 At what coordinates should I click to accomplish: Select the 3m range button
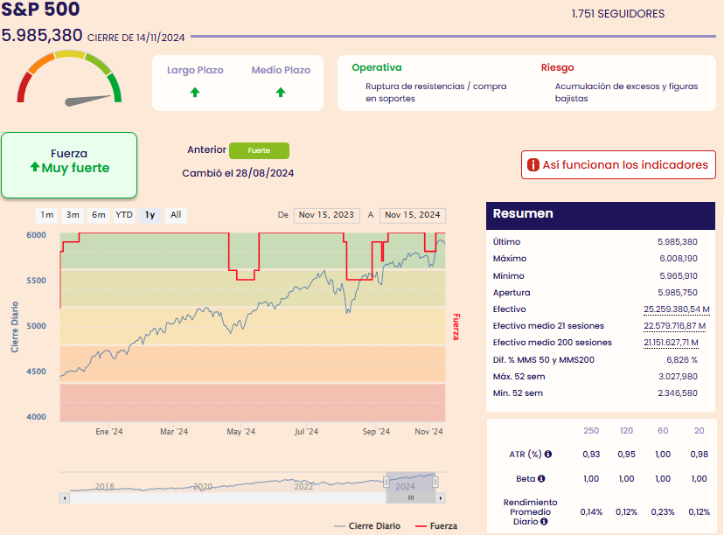click(73, 215)
